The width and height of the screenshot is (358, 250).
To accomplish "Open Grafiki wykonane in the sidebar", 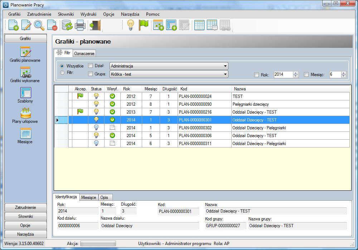I will pyautogui.click(x=25, y=75).
